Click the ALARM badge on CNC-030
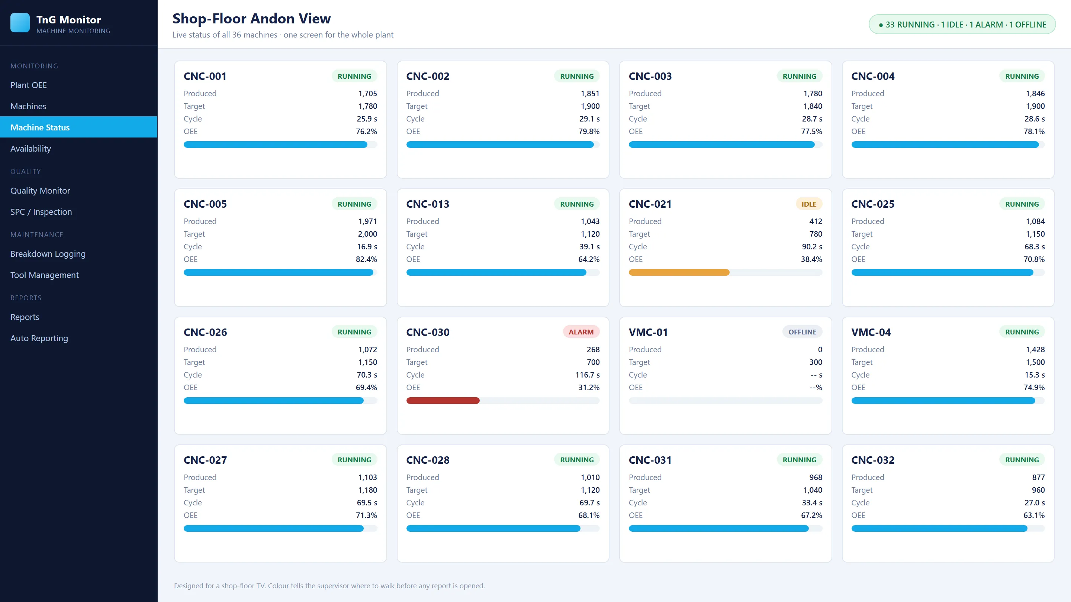 (x=581, y=332)
